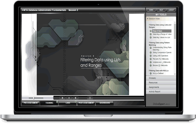Viewport: 196px width, 124px height.
Task: Skip to the next slide
Action: (x=75, y=98)
